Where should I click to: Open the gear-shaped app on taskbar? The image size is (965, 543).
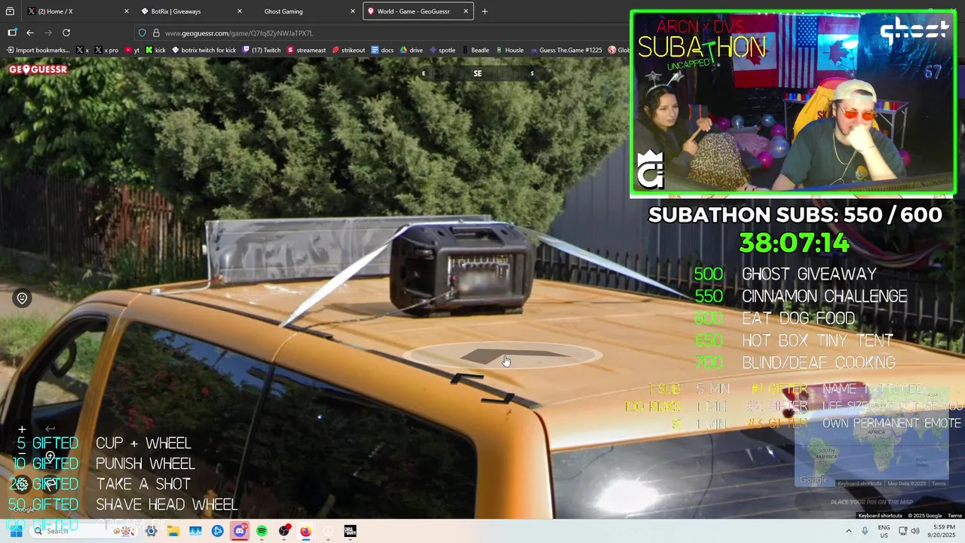pyautogui.click(x=152, y=531)
